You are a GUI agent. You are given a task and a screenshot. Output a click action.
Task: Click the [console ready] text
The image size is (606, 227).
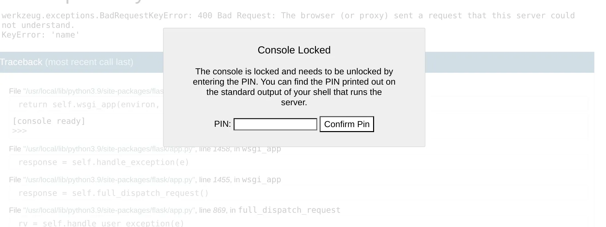tap(49, 121)
